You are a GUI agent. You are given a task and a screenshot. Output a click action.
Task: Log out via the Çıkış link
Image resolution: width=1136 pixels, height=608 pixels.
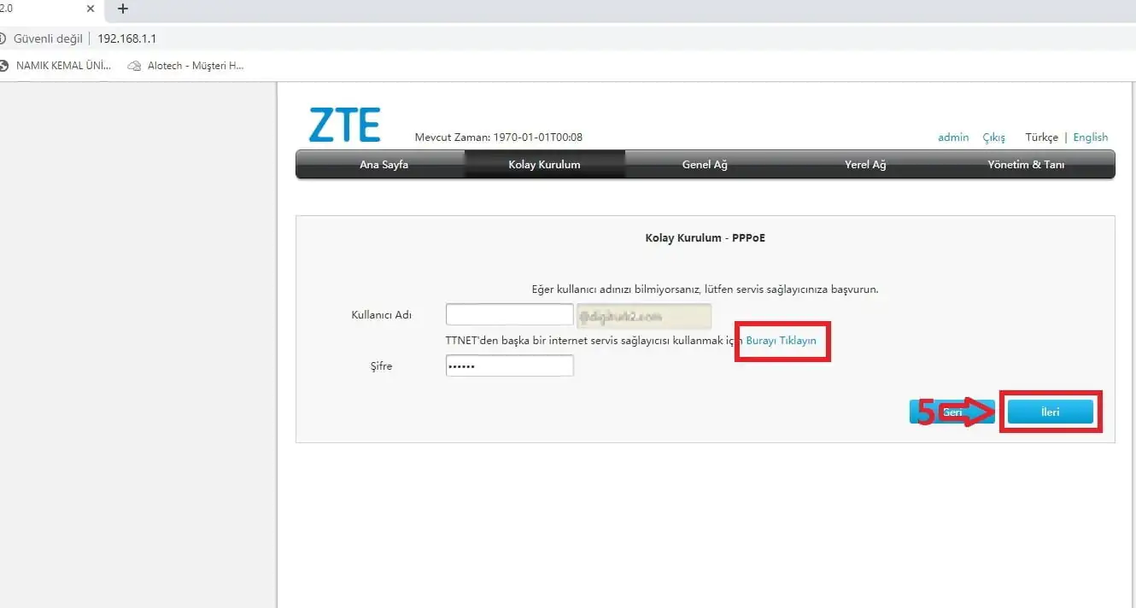pos(993,137)
